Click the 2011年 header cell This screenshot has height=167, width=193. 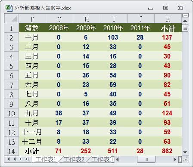141,28
